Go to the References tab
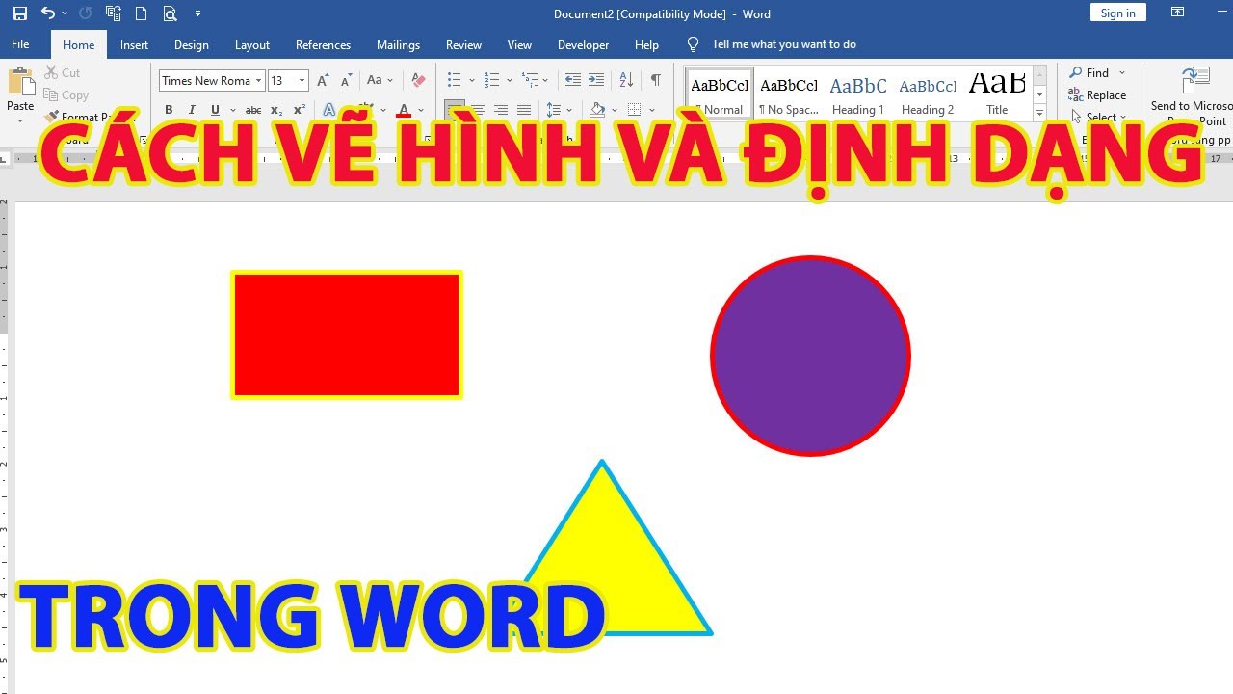This screenshot has width=1233, height=694. click(x=323, y=44)
